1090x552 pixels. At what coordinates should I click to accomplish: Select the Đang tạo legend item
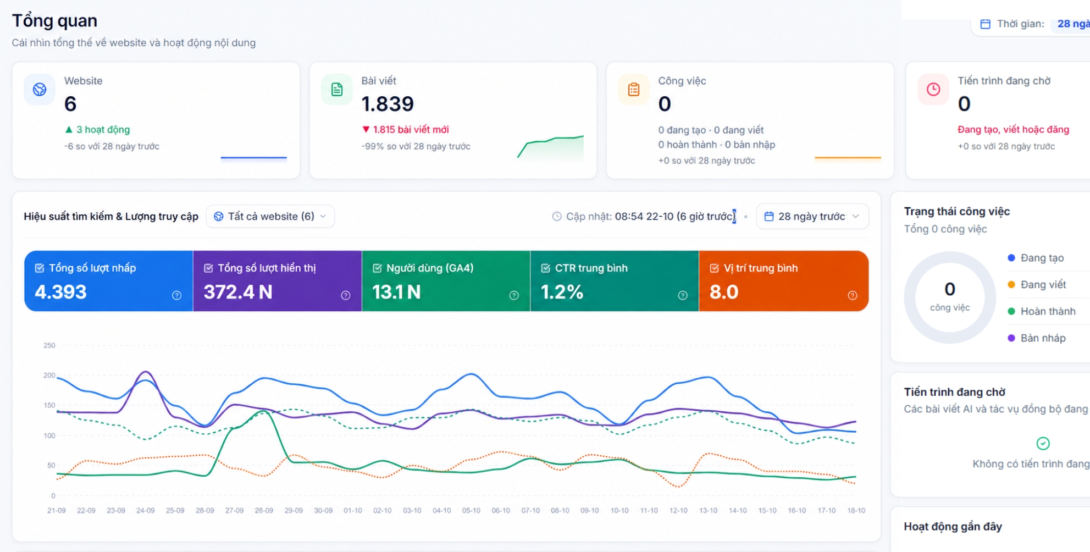(1036, 258)
